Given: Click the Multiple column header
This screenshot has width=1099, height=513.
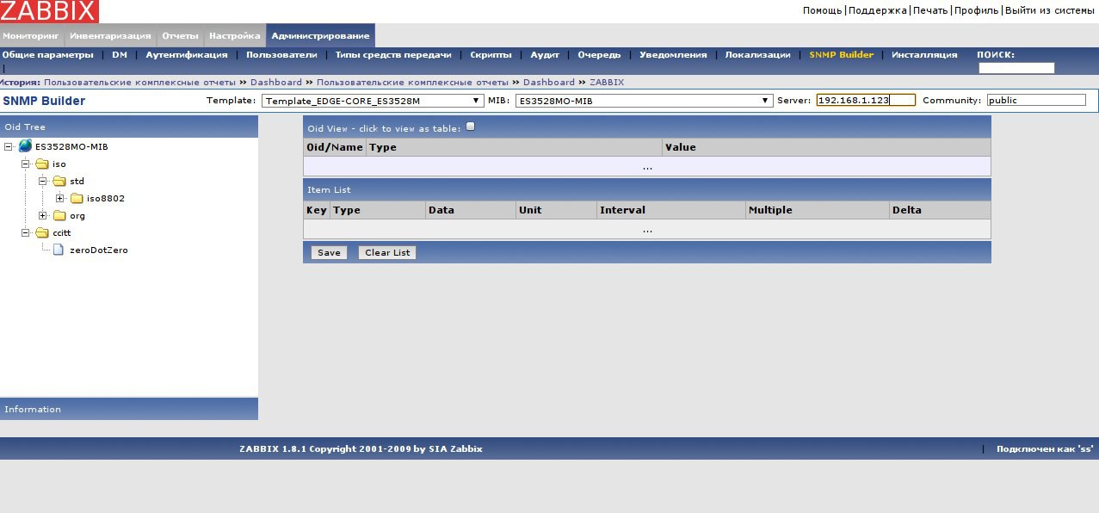Looking at the screenshot, I should (x=817, y=210).
